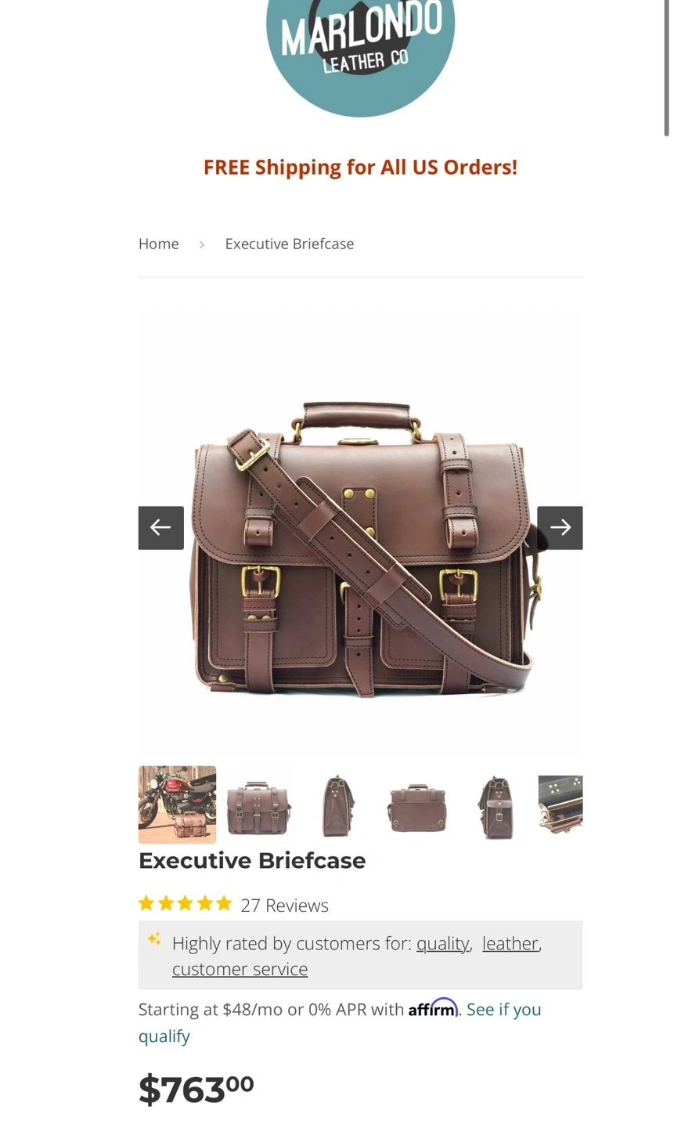
Task: Click the leather review keyword
Action: pos(510,943)
